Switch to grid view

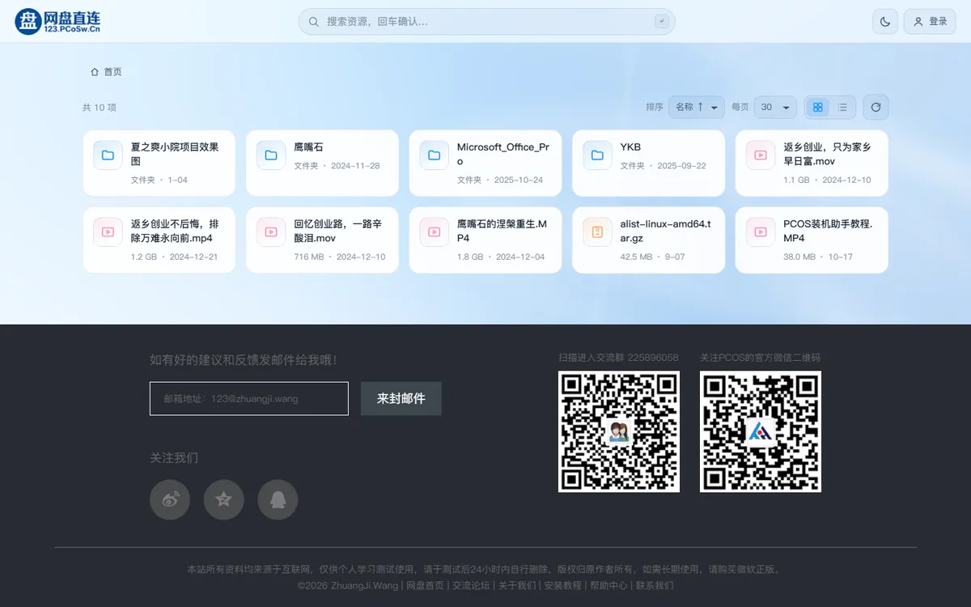point(817,107)
